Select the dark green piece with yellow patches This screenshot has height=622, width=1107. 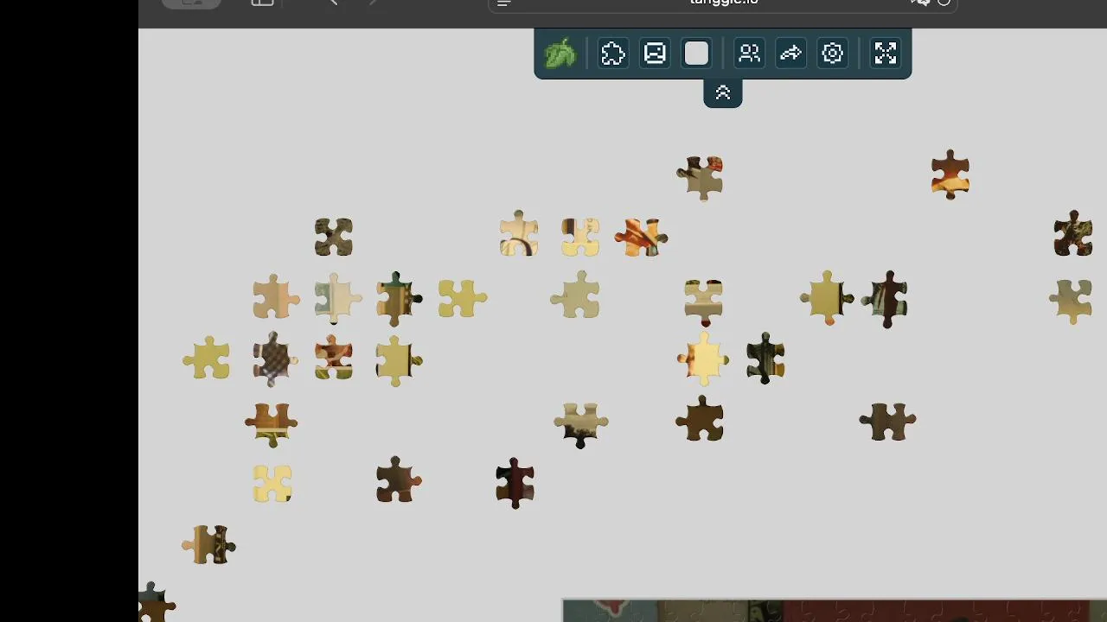point(765,358)
